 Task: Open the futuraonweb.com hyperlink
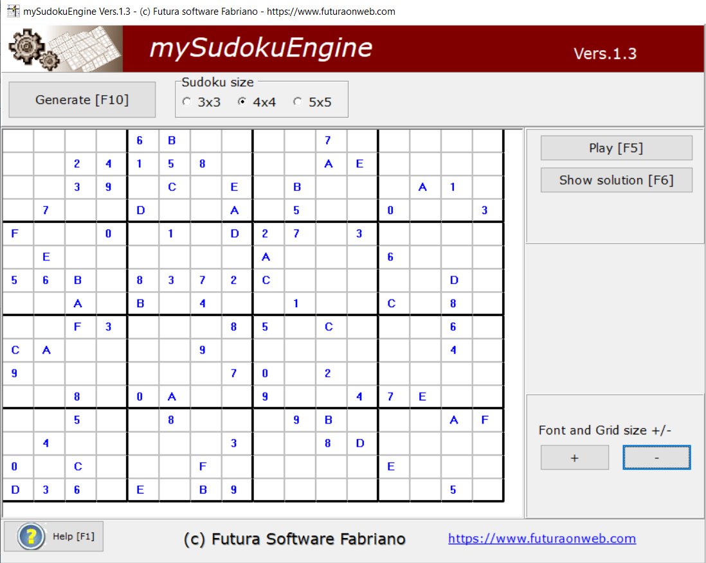coord(542,538)
